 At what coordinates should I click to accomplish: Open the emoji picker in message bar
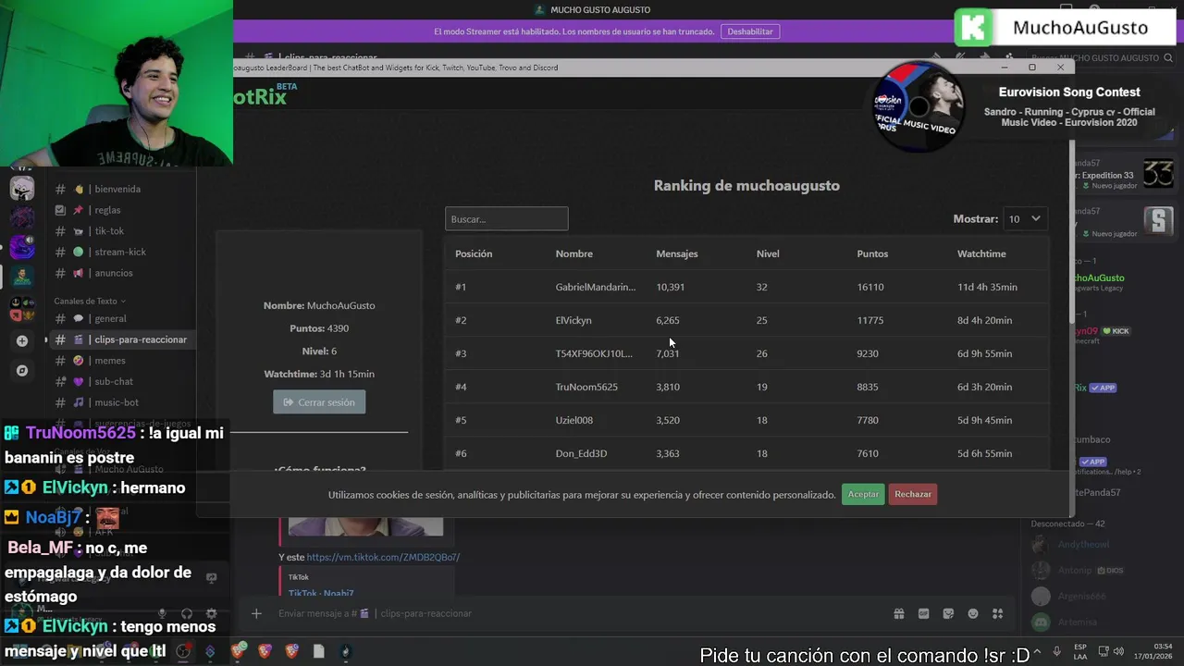[x=973, y=613]
